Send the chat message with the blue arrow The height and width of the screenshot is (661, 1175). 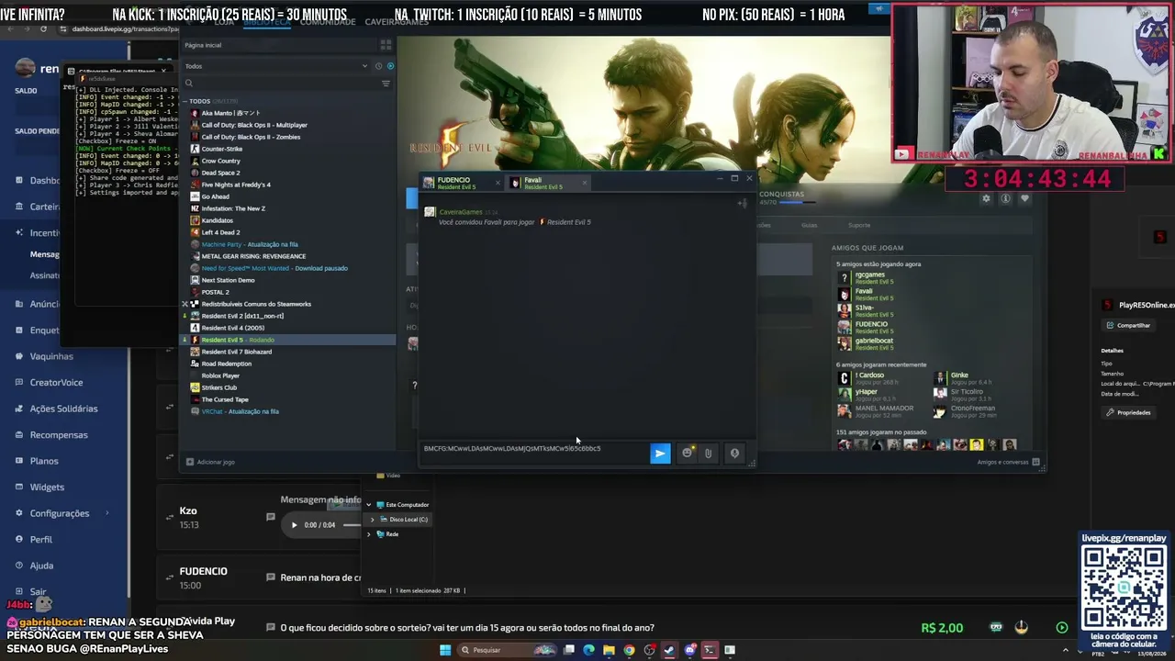660,453
